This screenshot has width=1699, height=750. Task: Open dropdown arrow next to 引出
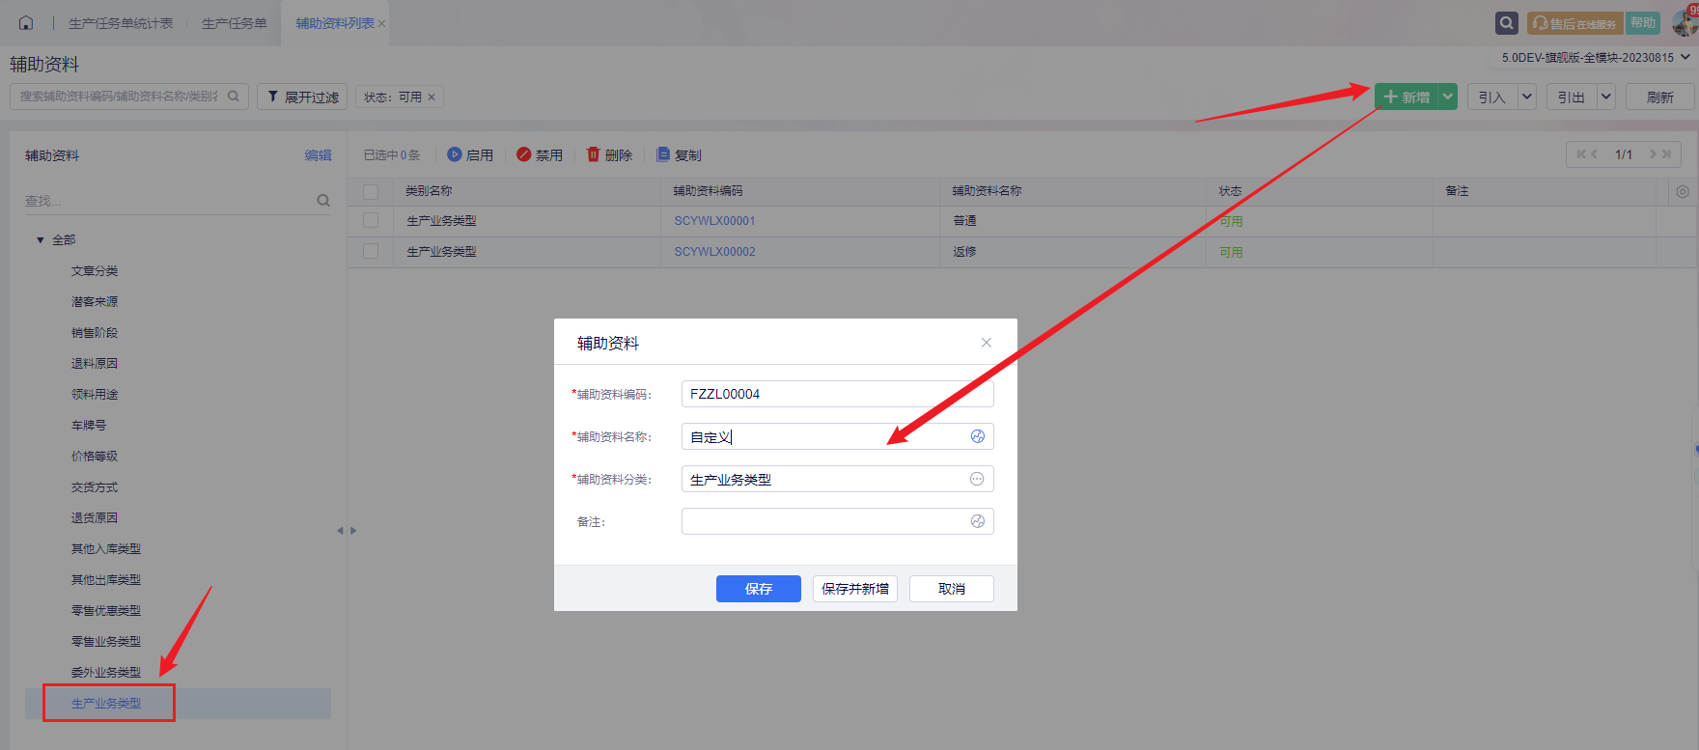pyautogui.click(x=1606, y=97)
